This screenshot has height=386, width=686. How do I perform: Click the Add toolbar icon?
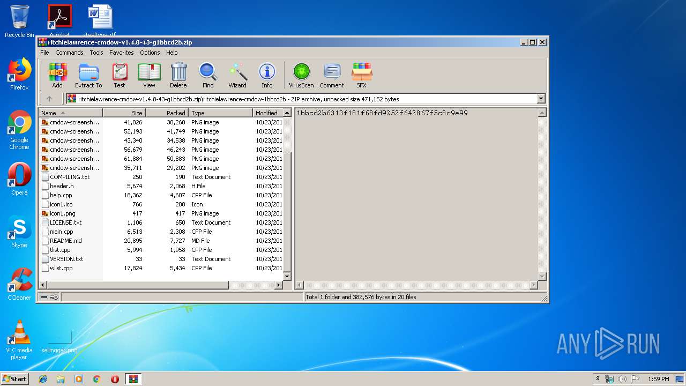57,76
